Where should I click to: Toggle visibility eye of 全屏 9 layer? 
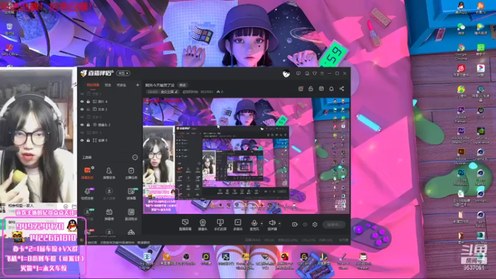pos(82,140)
